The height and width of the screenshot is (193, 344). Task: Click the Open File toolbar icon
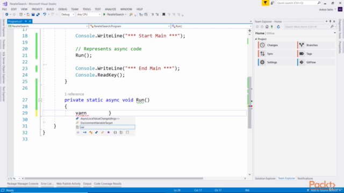pyautogui.click(x=28, y=14)
